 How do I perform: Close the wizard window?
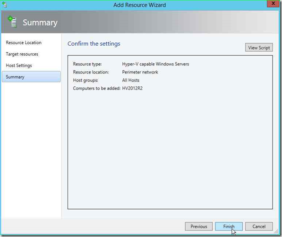point(273,4)
